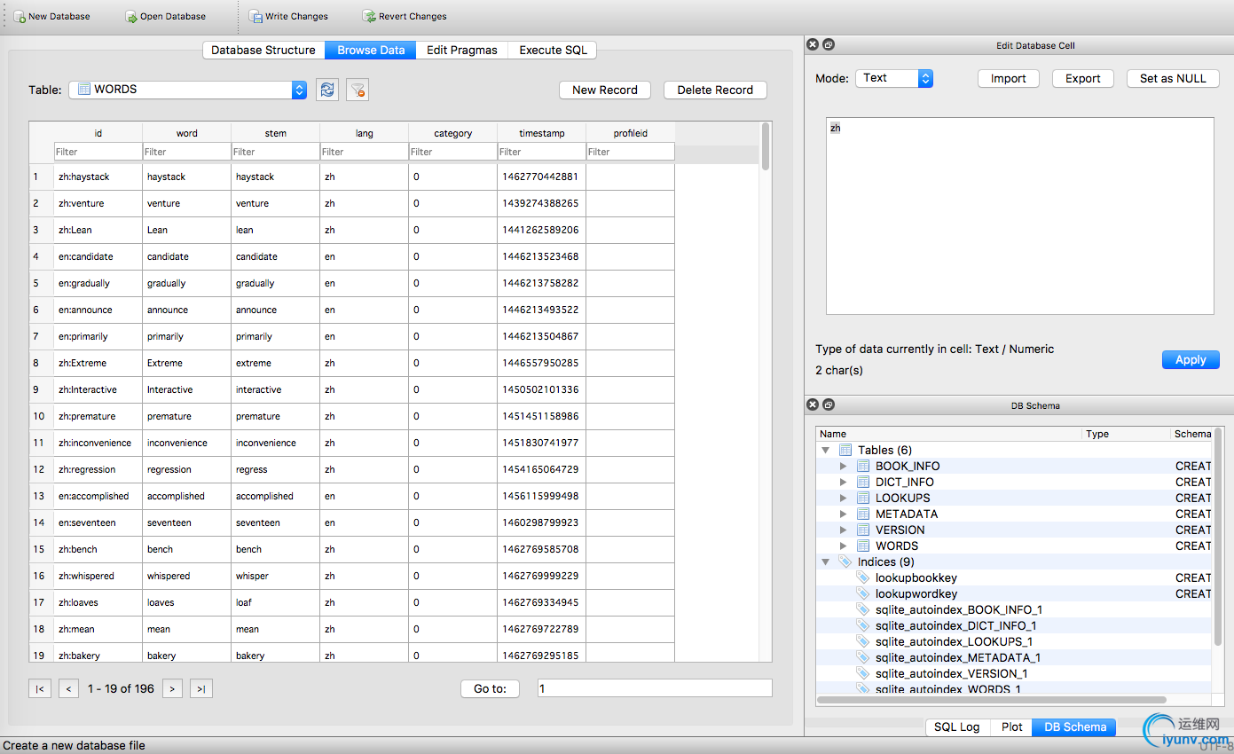This screenshot has width=1234, height=754.
Task: Click the Tables (6) group icon
Action: pyautogui.click(x=845, y=451)
